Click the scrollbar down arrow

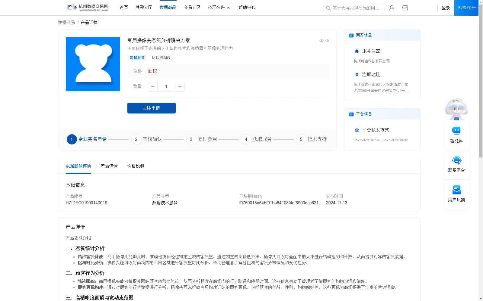[481, 299]
